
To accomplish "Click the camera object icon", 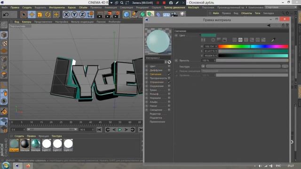I will [x=174, y=15].
